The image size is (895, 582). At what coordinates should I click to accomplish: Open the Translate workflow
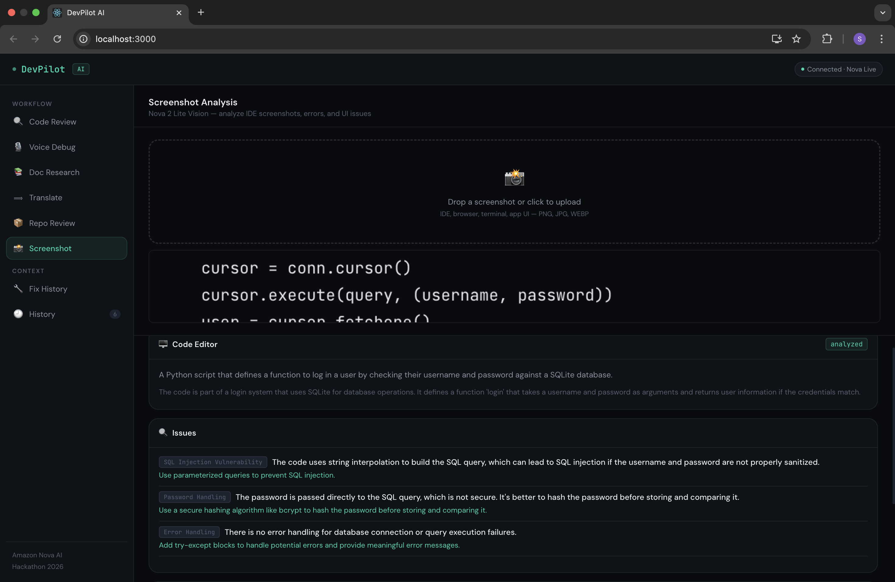pyautogui.click(x=45, y=197)
